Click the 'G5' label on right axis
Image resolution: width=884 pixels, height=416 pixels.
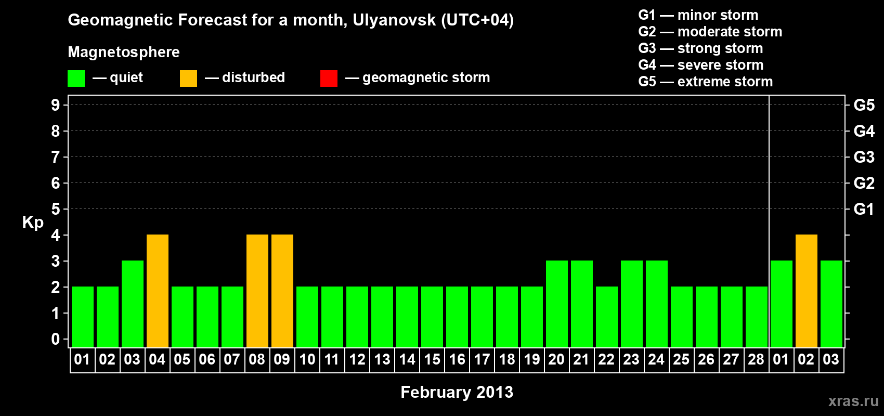[864, 105]
